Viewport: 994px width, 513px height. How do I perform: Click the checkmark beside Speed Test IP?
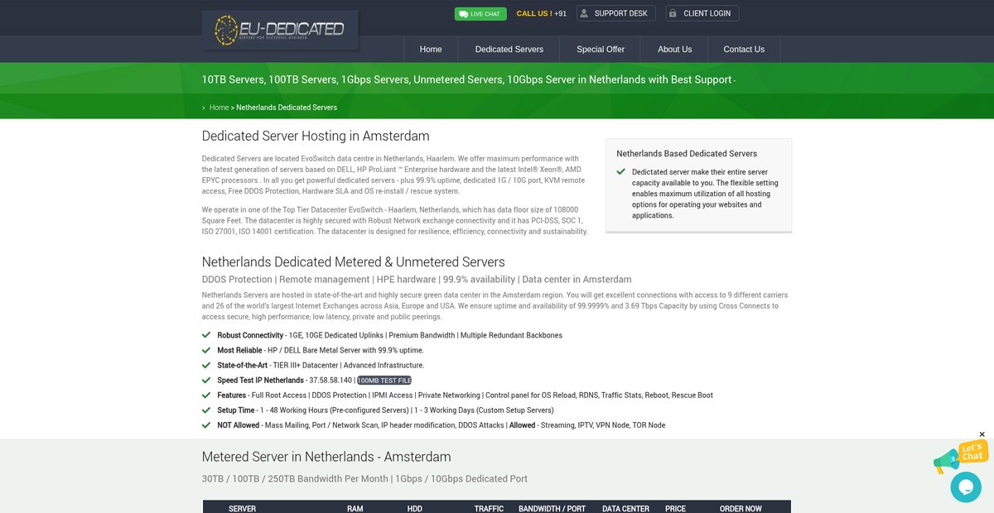(206, 380)
